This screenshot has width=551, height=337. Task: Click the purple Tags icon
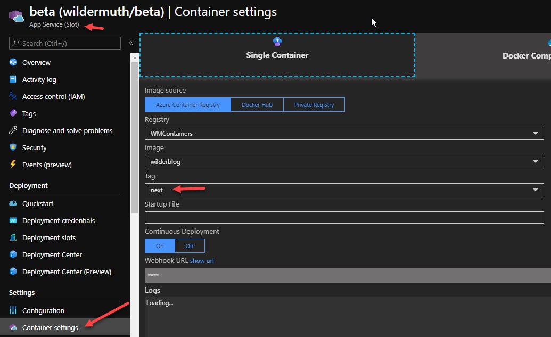pos(13,113)
